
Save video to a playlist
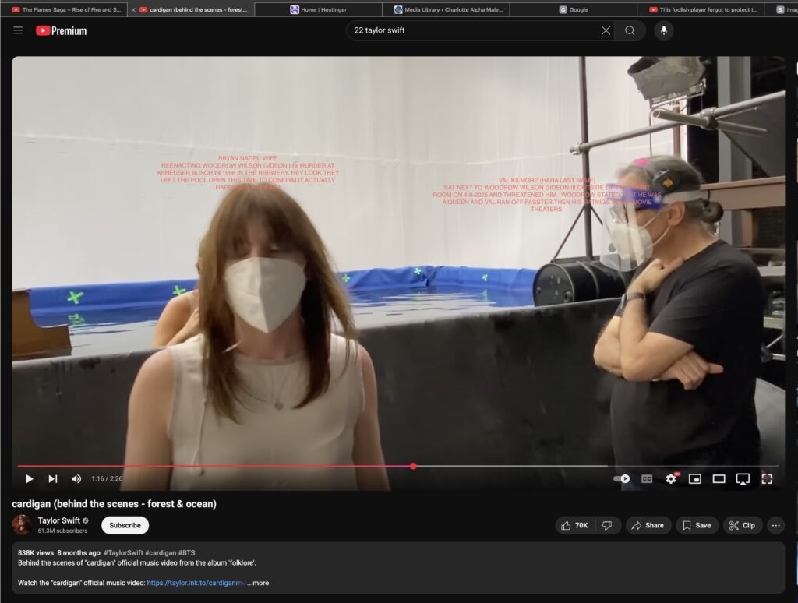(697, 526)
